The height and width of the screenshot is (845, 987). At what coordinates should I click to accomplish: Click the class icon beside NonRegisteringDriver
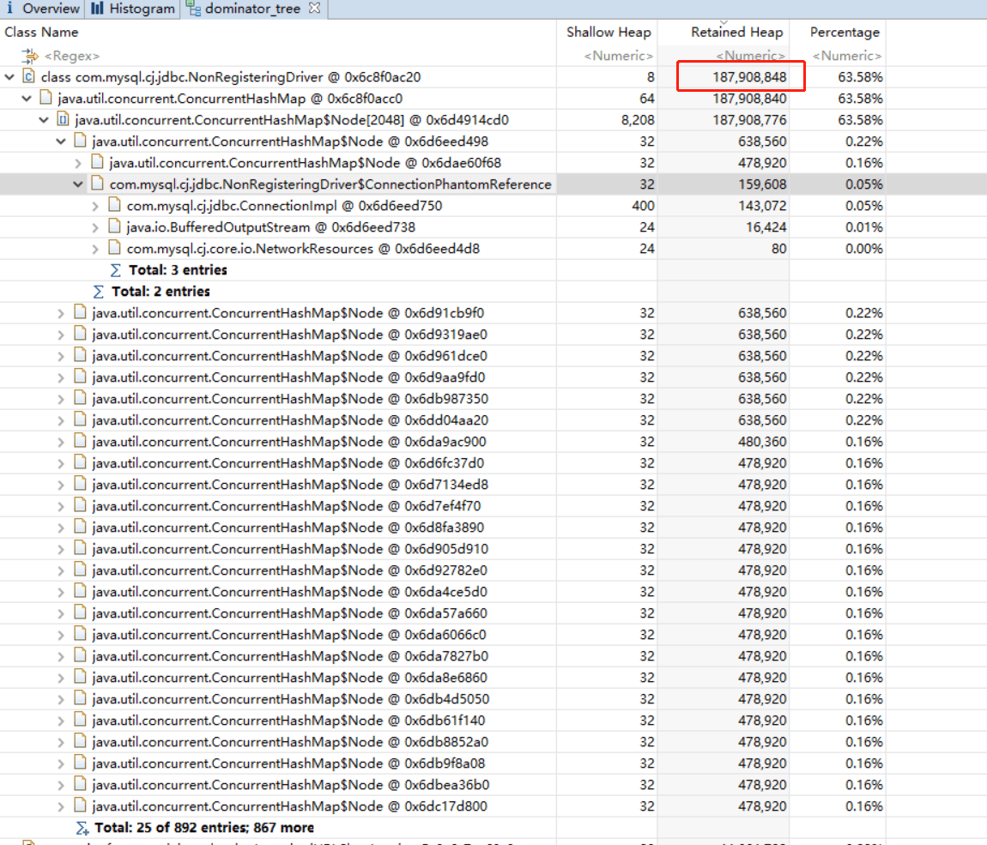click(x=28, y=77)
